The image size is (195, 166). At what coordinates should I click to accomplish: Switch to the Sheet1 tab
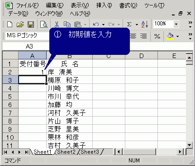pos(43,152)
